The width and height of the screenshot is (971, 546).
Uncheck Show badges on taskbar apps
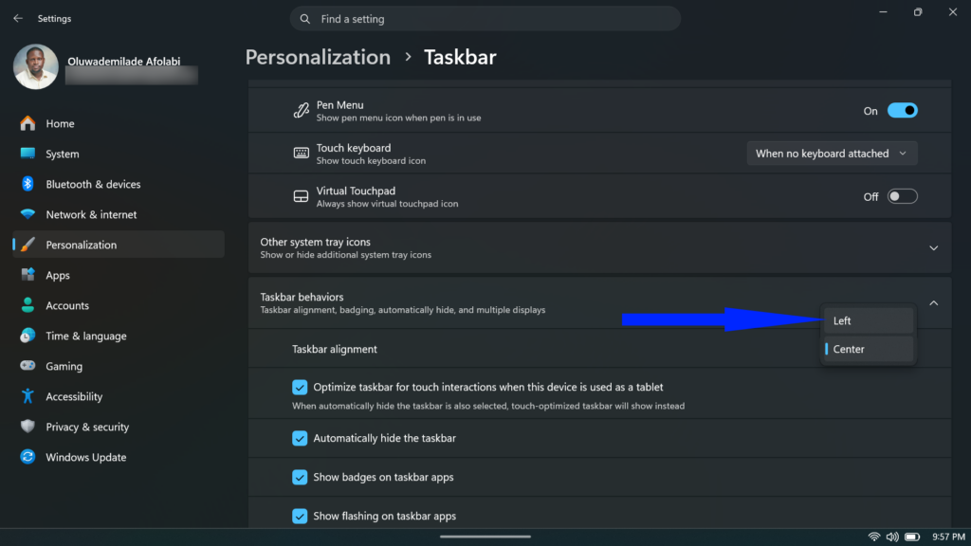click(x=300, y=478)
